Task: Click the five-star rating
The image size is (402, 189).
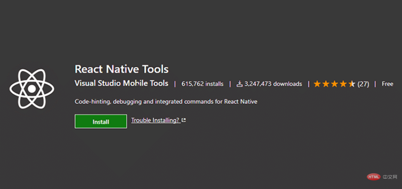Action: [x=334, y=84]
